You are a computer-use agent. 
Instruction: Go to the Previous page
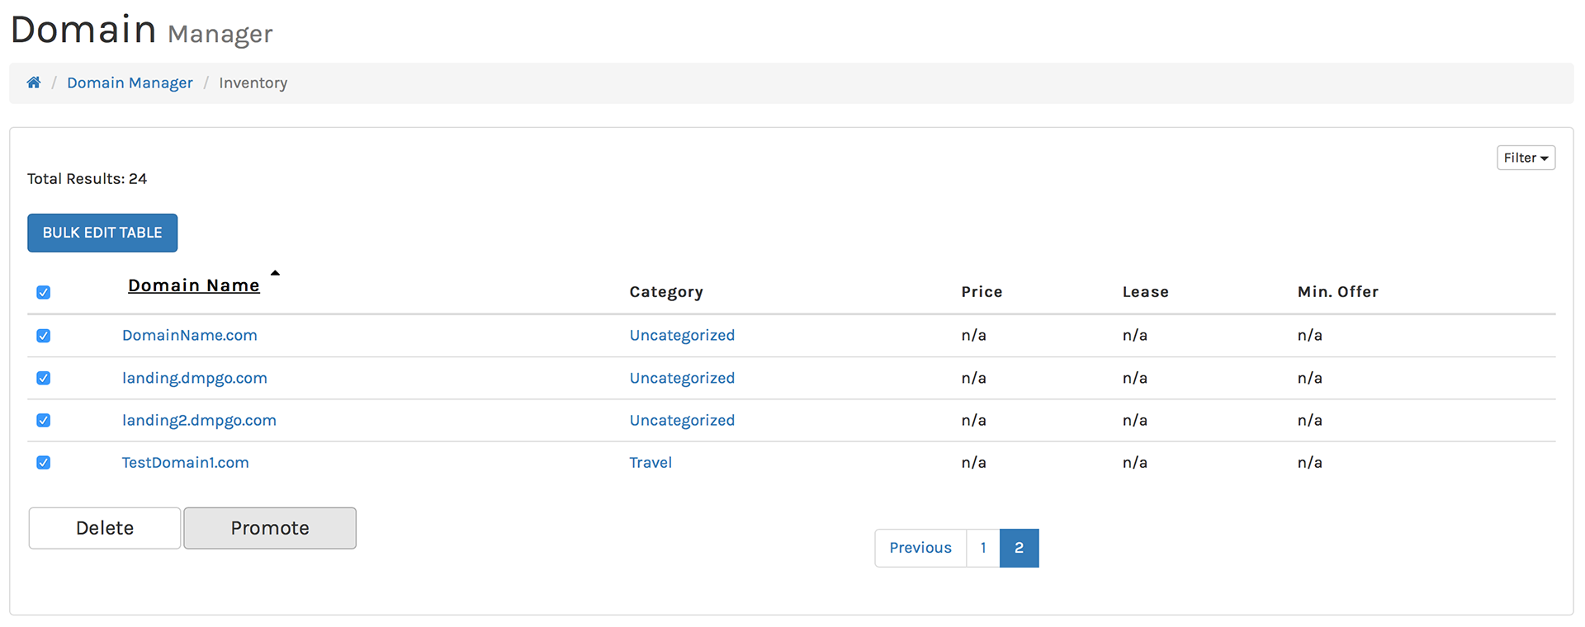pyautogui.click(x=920, y=548)
